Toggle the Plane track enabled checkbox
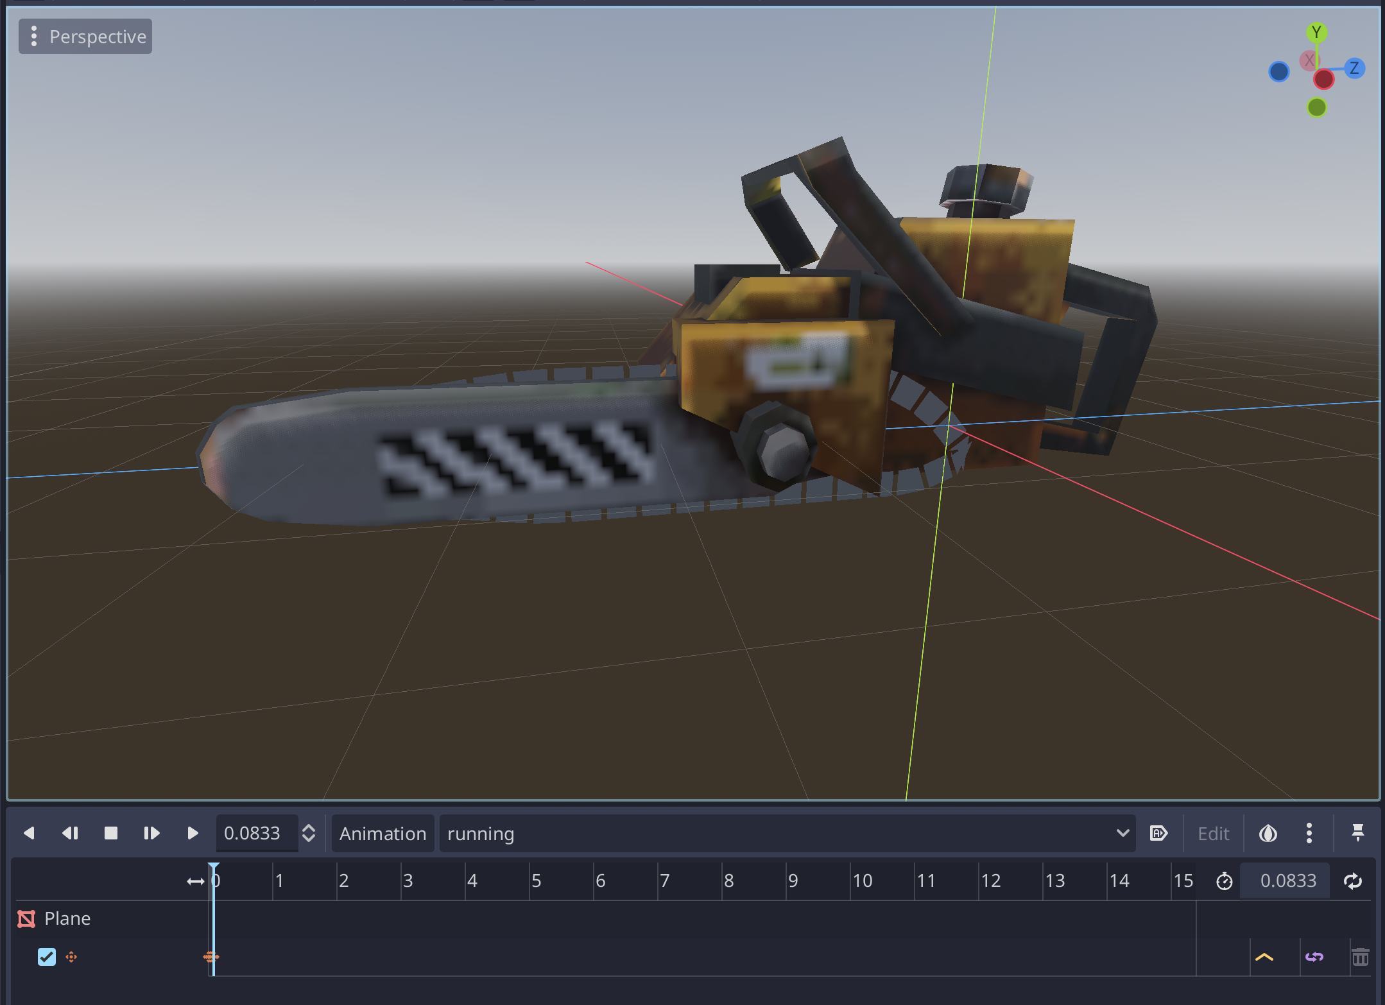Viewport: 1385px width, 1005px height. tap(46, 957)
